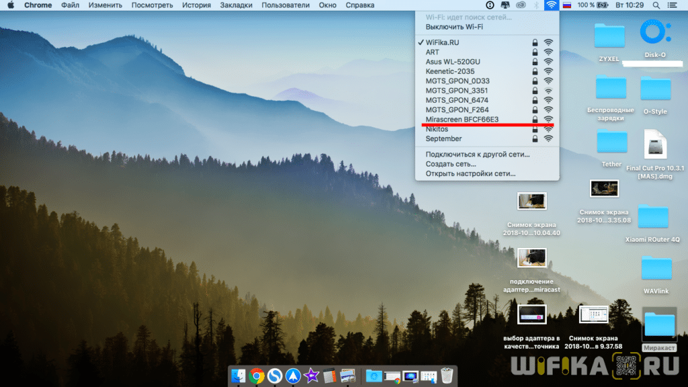688x387 pixels.
Task: Open Spotlight search magnifier in menu bar
Action: tap(656, 5)
